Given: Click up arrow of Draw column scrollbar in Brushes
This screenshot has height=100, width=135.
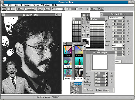Looking at the screenshot, I should click(73, 46).
